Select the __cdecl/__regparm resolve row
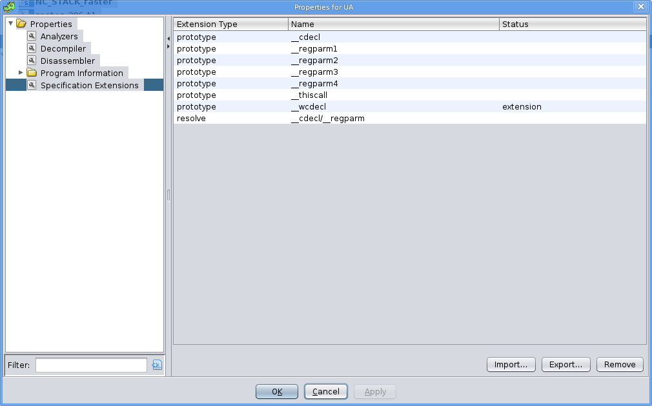The height and width of the screenshot is (406, 652). pos(410,119)
